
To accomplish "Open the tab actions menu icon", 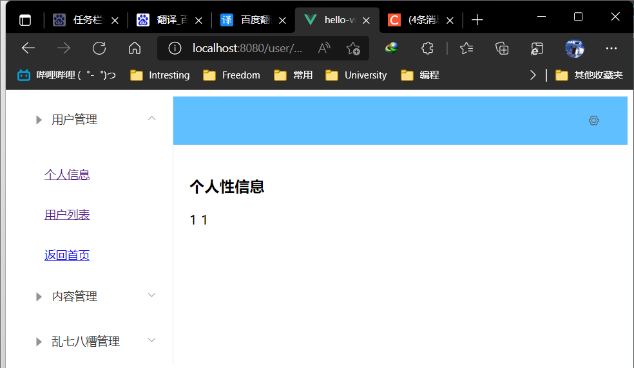I will 25,20.
